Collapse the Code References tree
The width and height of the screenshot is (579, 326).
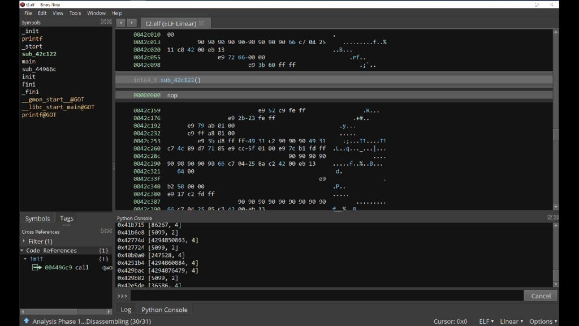(x=22, y=250)
